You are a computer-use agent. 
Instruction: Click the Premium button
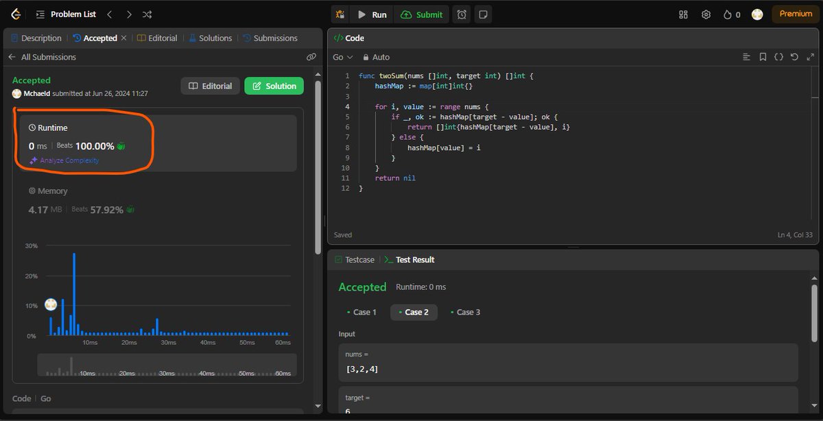point(796,14)
